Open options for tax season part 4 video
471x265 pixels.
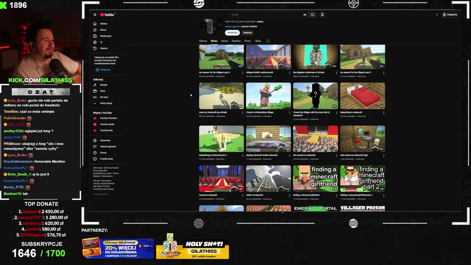tap(242, 73)
